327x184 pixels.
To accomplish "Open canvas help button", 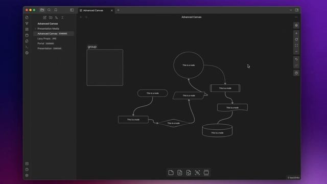I will [x=296, y=73].
